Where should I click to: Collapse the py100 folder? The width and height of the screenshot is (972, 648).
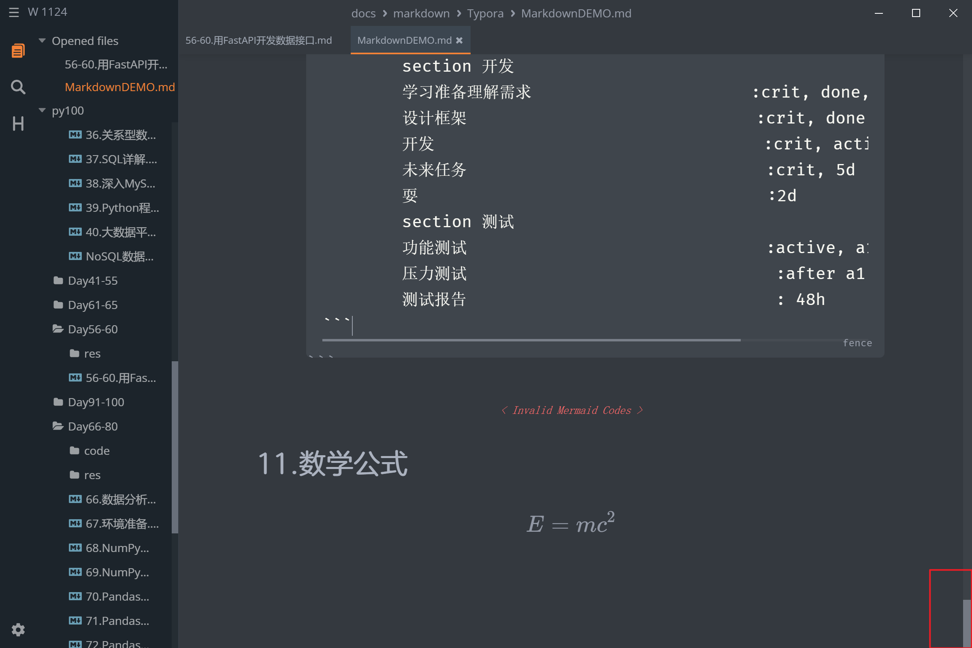(x=42, y=110)
